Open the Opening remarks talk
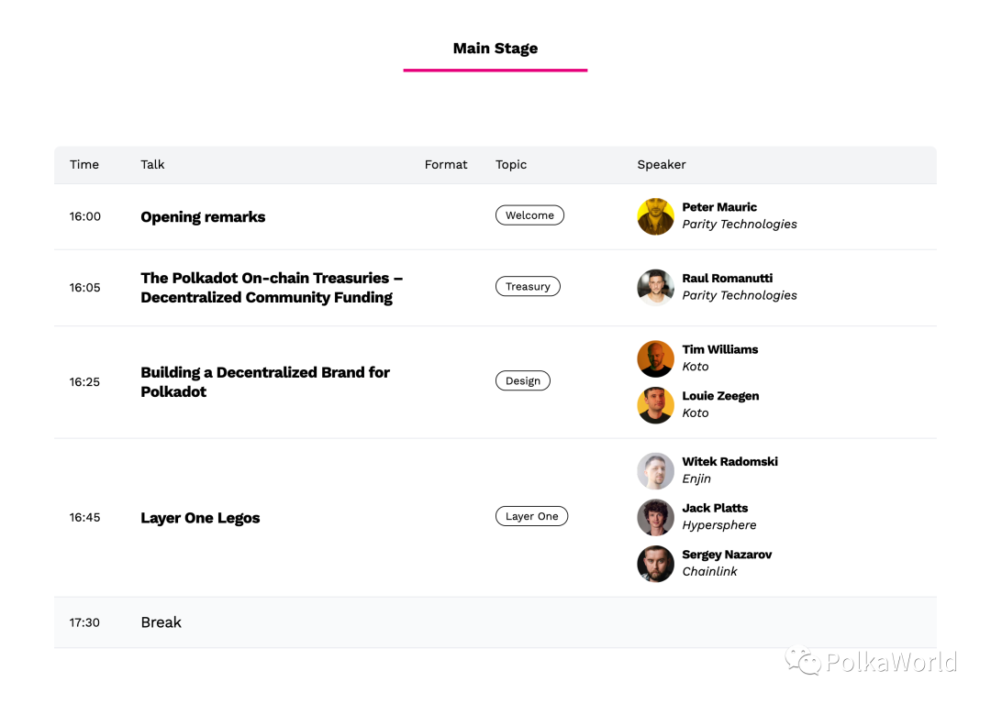This screenshot has width=991, height=704. click(203, 216)
